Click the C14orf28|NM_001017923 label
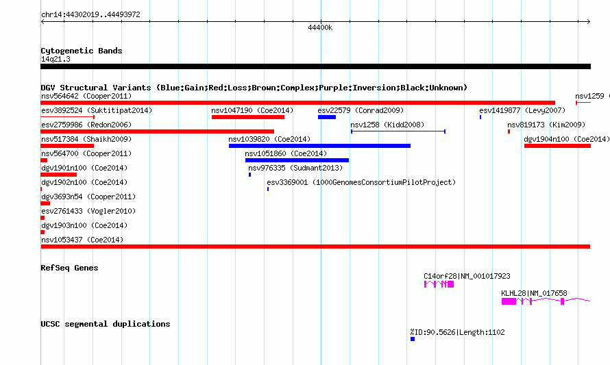 467,276
